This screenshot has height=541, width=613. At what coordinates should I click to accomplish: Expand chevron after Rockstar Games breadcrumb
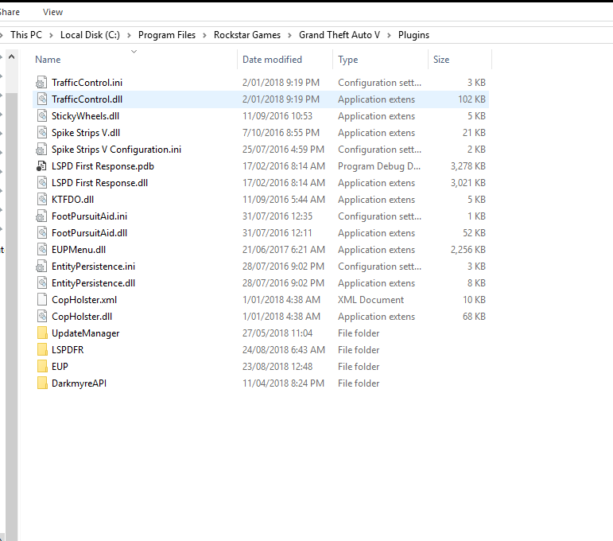tap(289, 35)
